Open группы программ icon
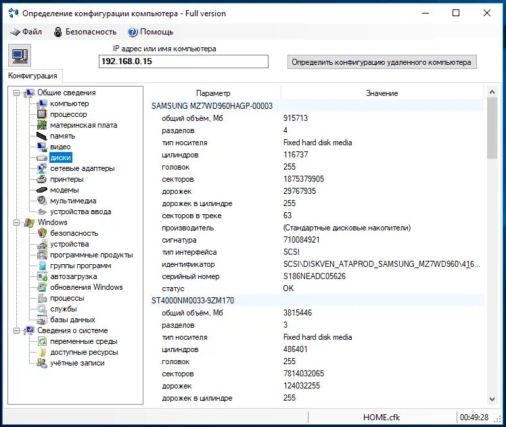Image resolution: width=506 pixels, height=427 pixels. [42, 266]
